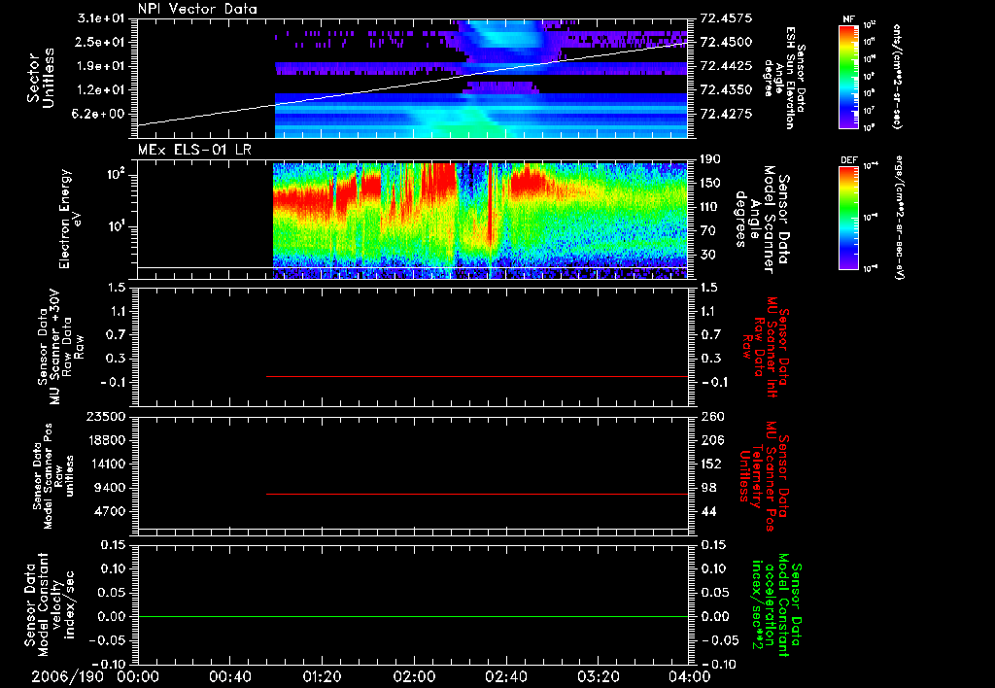Click the "MEx ELS-01 LR" panel title
Screen dimensions: 995x688
click(194, 150)
